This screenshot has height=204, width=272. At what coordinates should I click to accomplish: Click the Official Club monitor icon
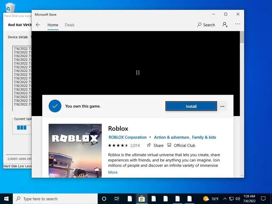169,145
